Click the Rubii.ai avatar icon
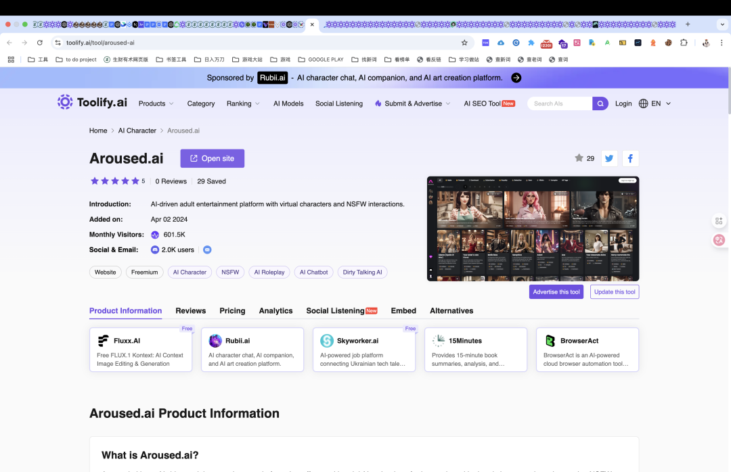The width and height of the screenshot is (731, 472). tap(215, 341)
